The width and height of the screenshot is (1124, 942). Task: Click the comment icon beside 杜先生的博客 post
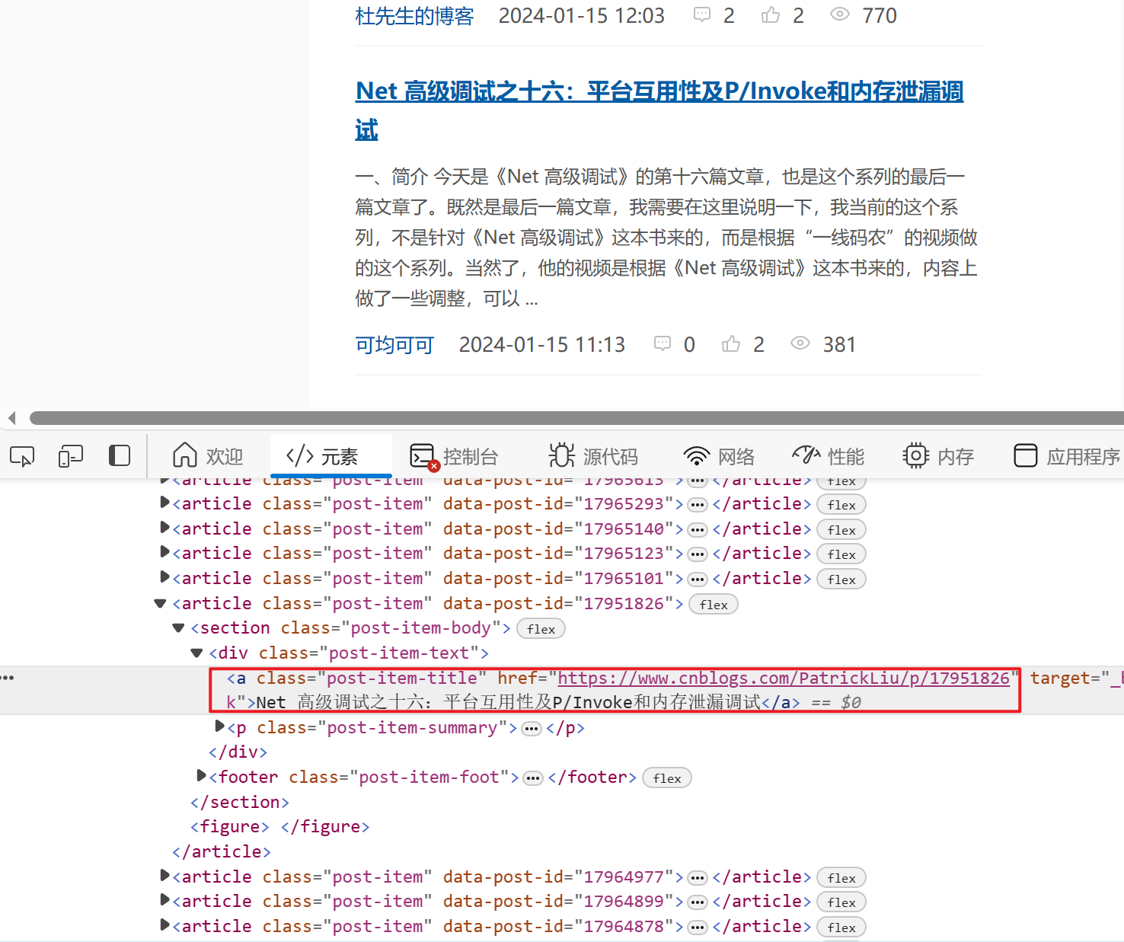(702, 14)
